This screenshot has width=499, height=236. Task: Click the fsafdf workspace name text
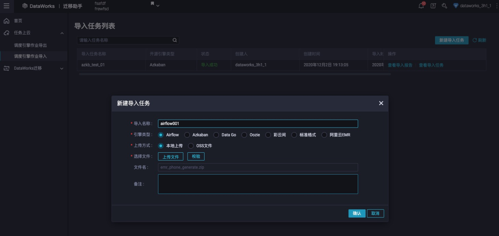(x=100, y=3)
